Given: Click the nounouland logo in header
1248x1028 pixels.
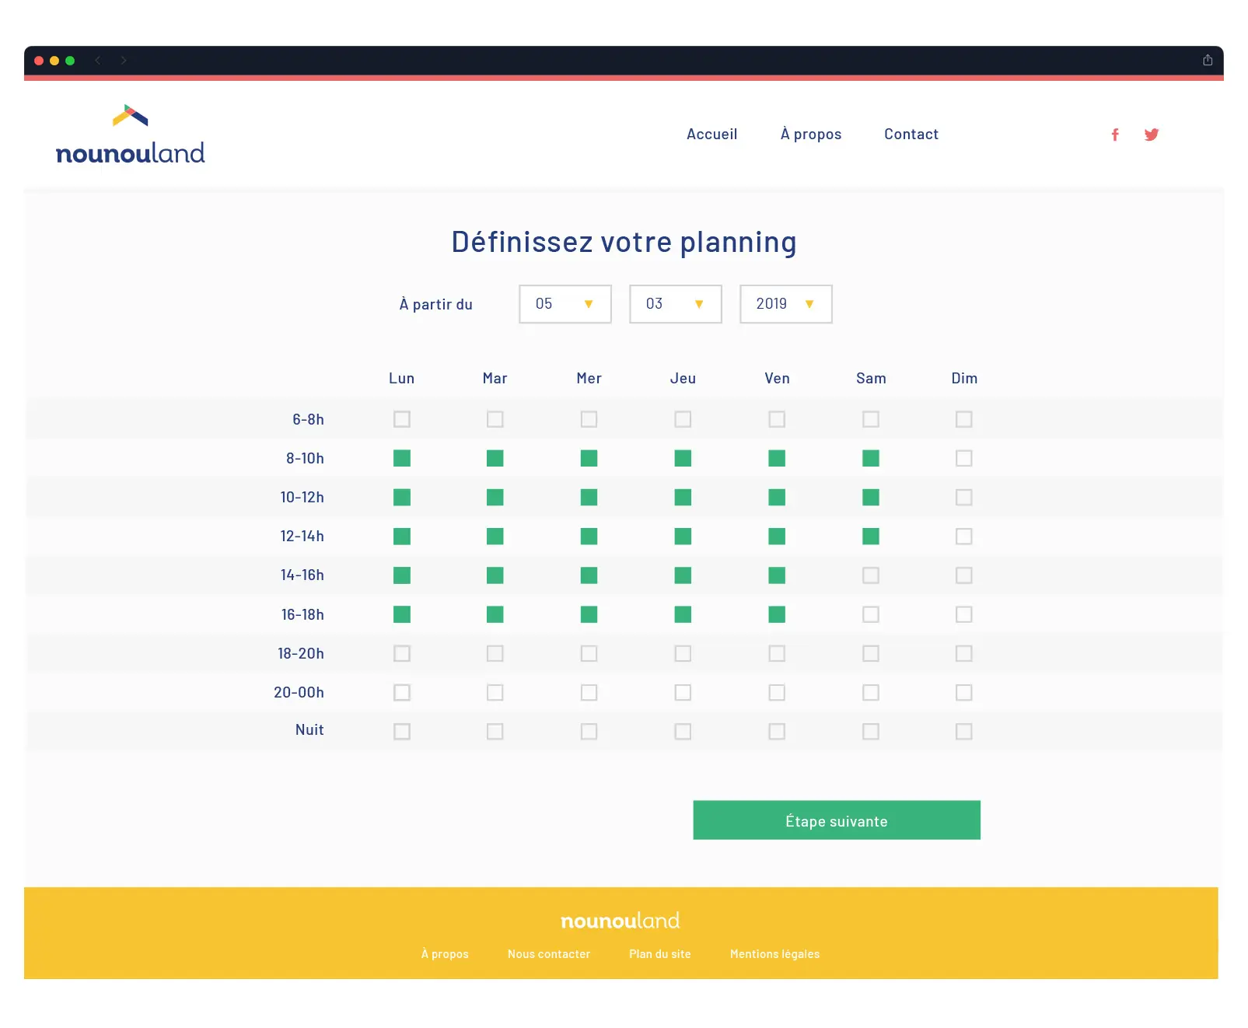Looking at the screenshot, I should point(131,136).
